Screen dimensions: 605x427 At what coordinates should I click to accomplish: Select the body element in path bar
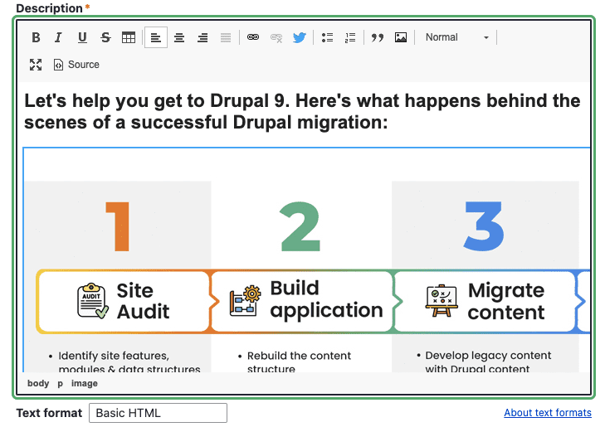coord(38,384)
